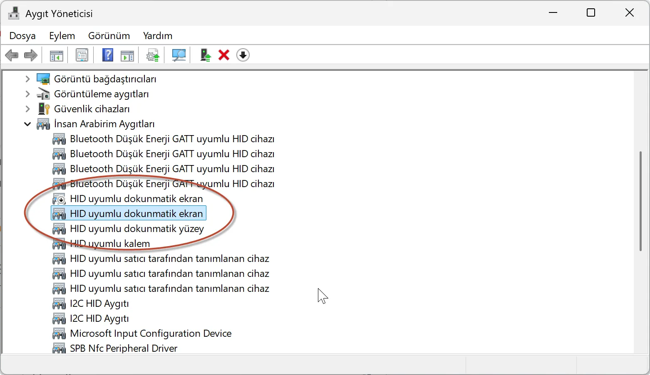Select the topmost Bluetooth Düşük Enerji GATT device
Screen dimensions: 650x375
pyautogui.click(x=172, y=139)
